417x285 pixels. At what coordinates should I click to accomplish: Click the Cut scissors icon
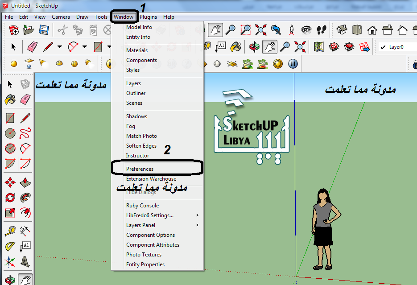[63, 30]
